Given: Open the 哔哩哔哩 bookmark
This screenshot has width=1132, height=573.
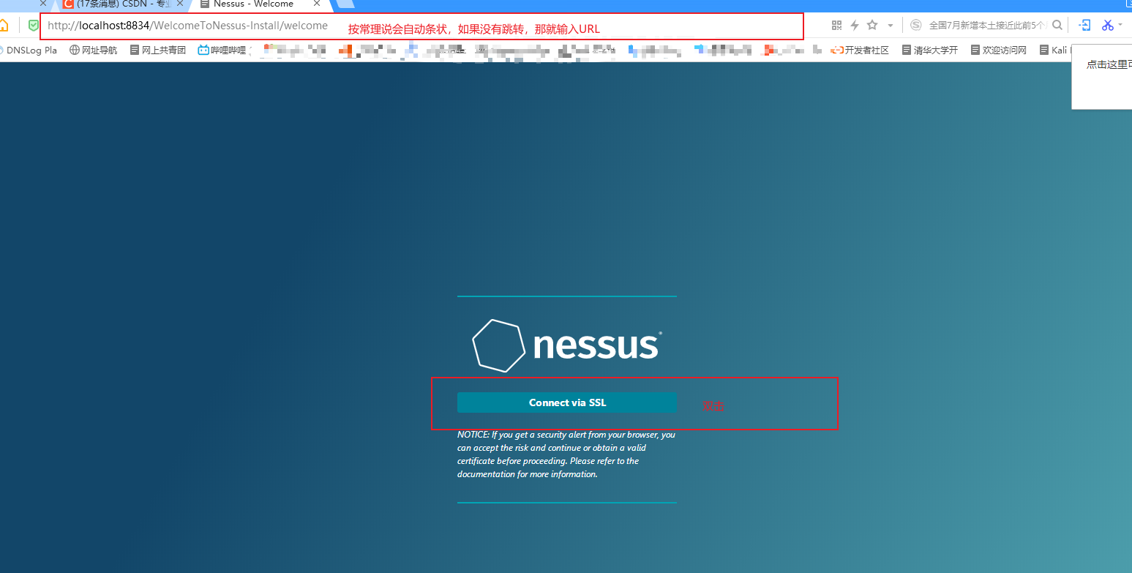Looking at the screenshot, I should tap(222, 50).
